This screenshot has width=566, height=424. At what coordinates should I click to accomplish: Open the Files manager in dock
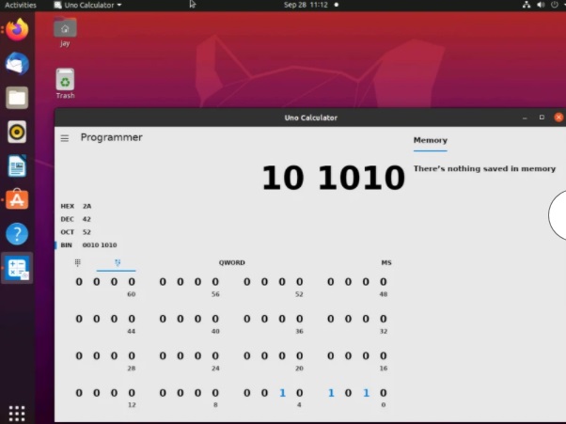point(17,98)
